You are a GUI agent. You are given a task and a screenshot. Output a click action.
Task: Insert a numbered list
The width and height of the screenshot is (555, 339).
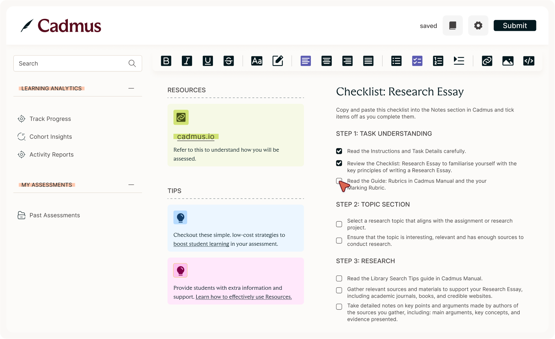438,61
